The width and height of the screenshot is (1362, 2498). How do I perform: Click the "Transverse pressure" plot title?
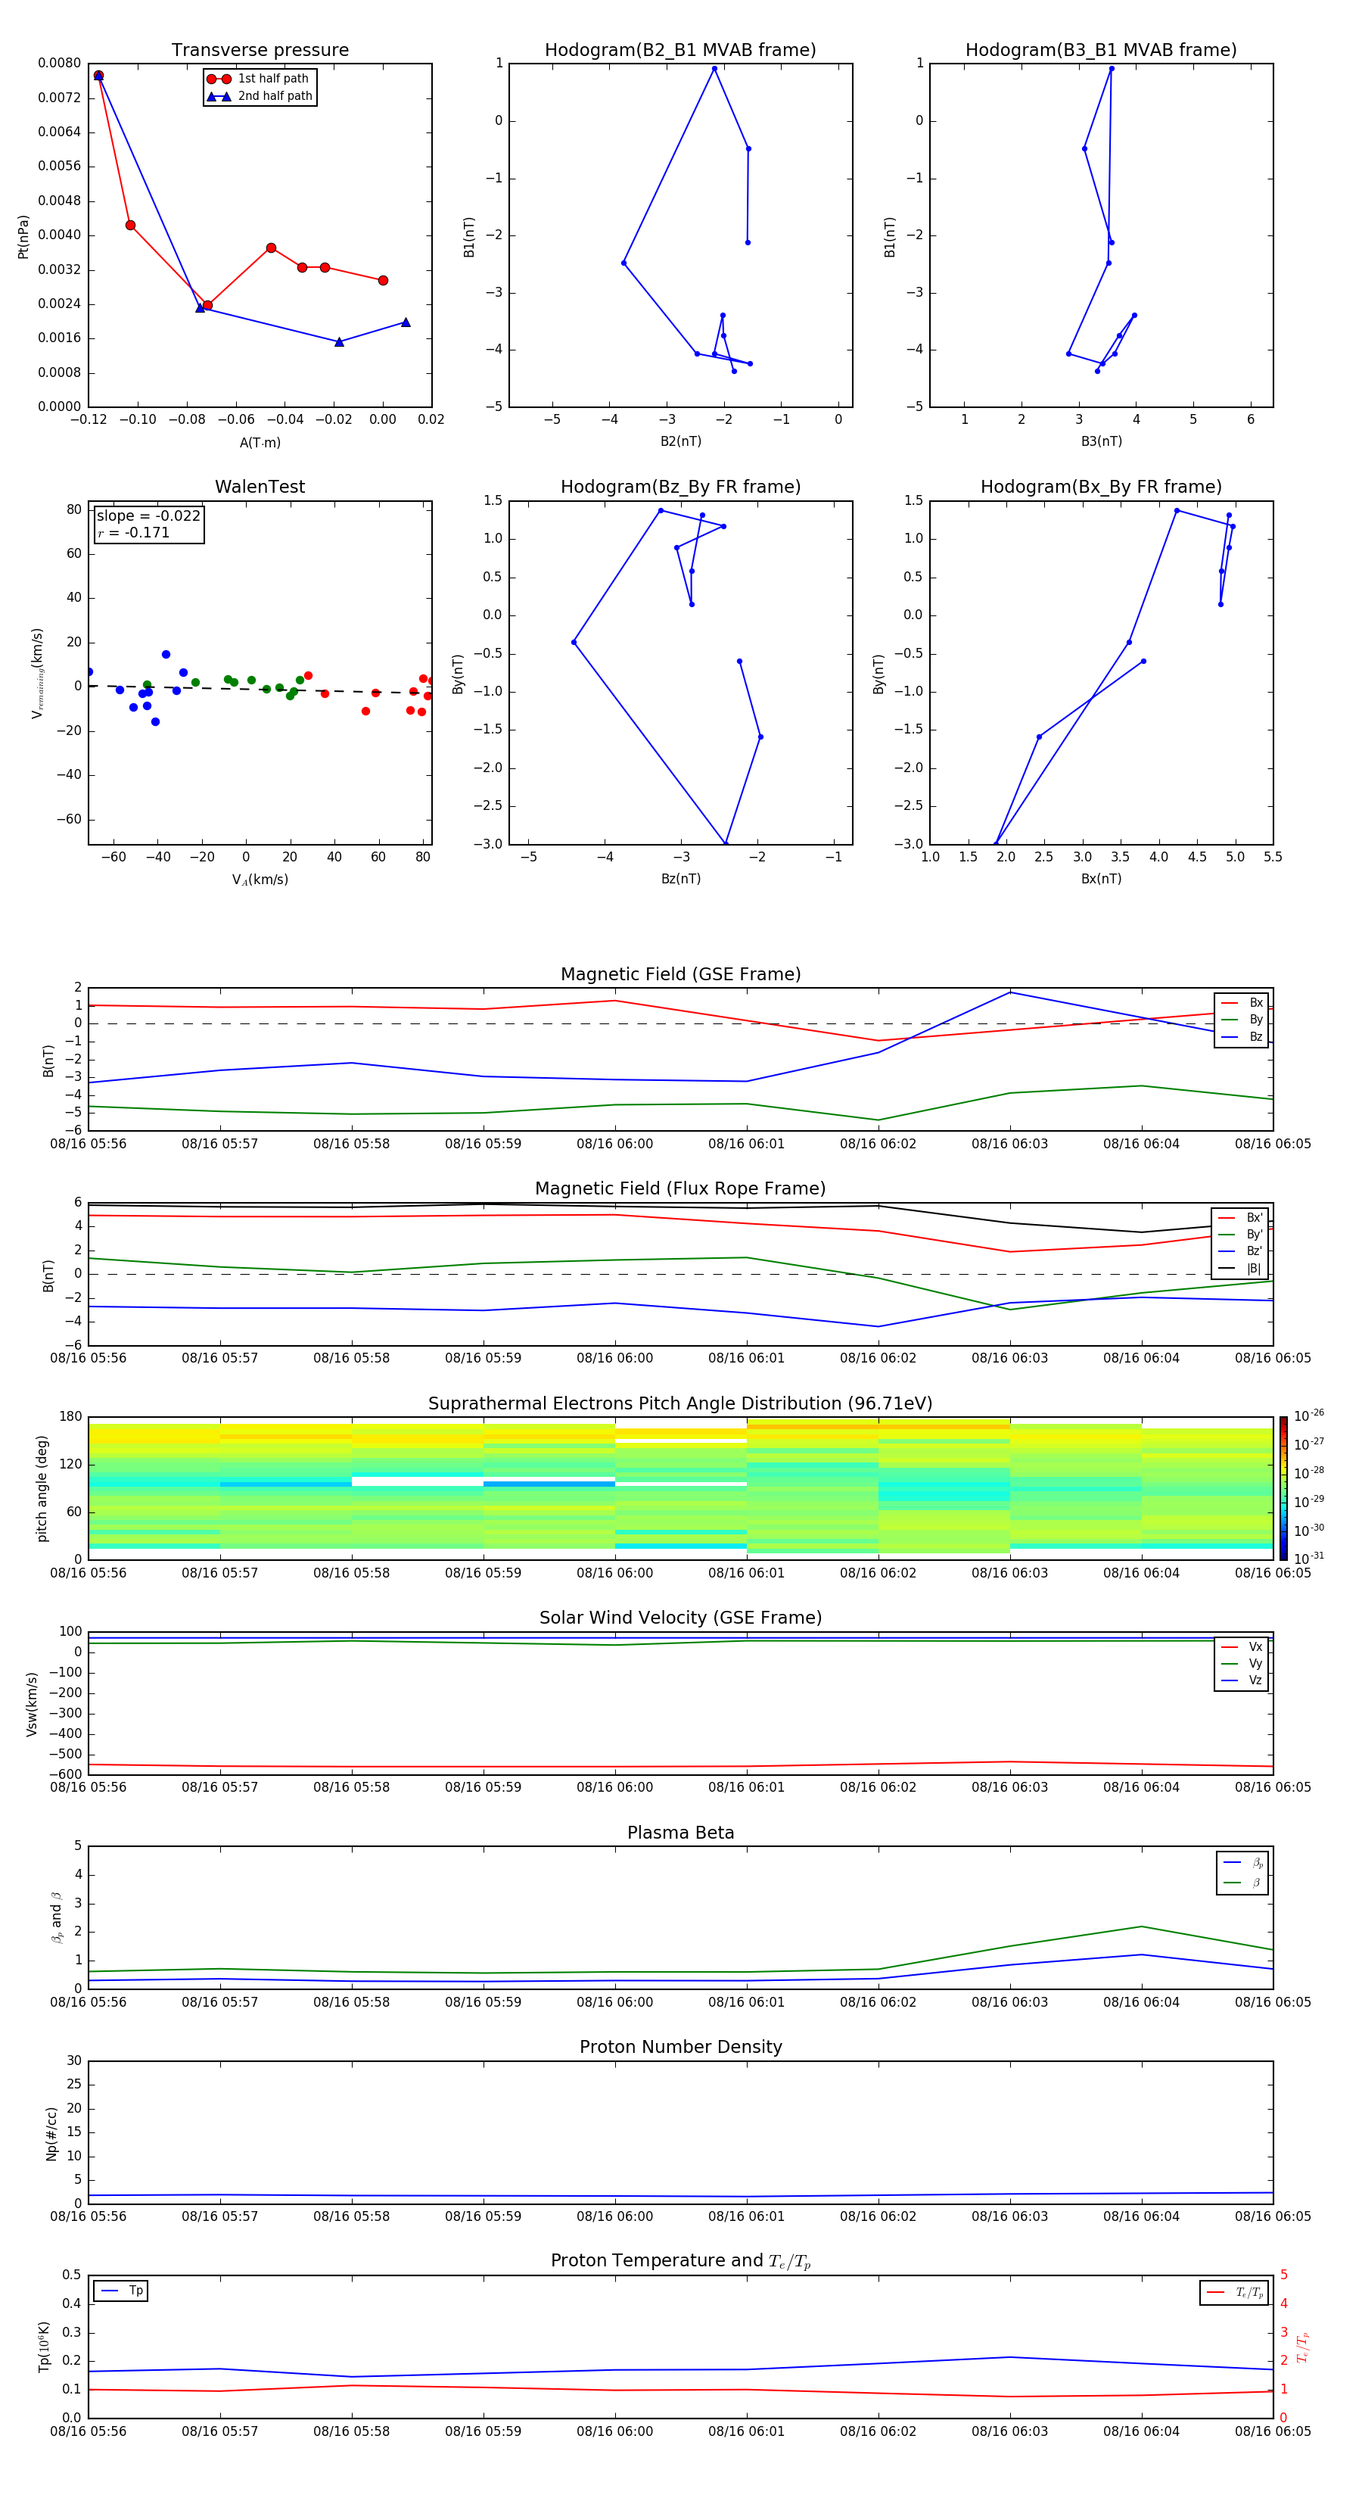tap(260, 51)
